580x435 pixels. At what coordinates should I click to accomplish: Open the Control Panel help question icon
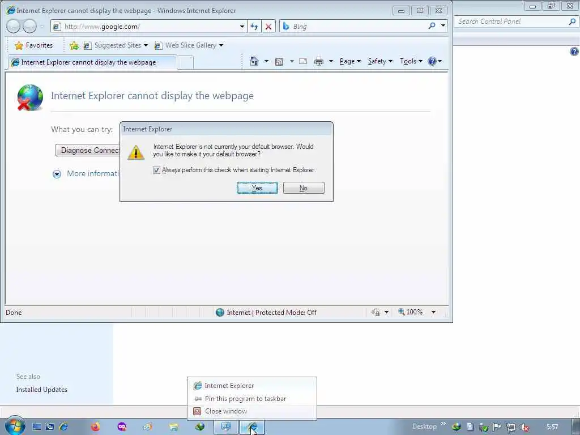574,52
